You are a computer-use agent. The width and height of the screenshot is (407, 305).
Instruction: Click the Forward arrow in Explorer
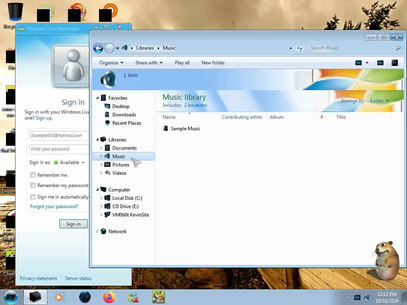(x=109, y=48)
